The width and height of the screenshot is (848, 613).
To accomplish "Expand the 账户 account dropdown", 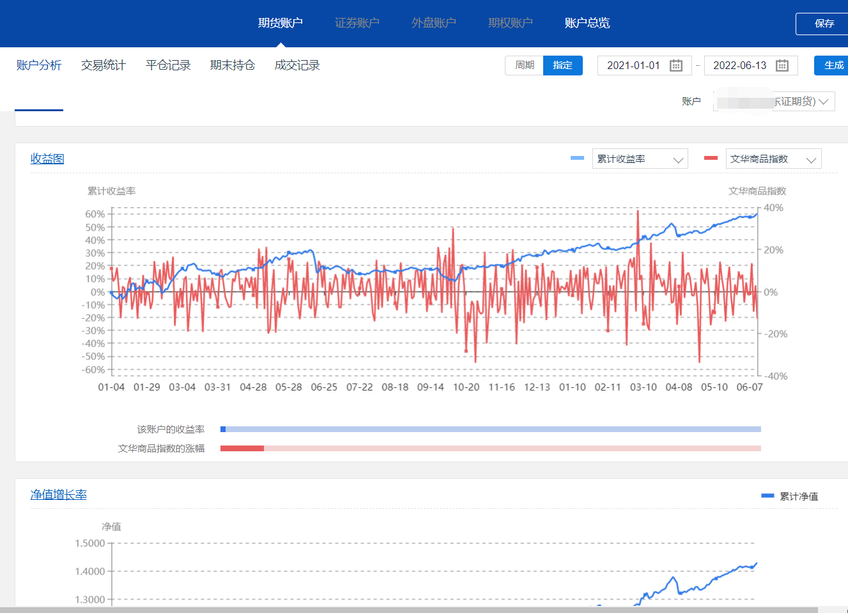I will click(x=774, y=101).
